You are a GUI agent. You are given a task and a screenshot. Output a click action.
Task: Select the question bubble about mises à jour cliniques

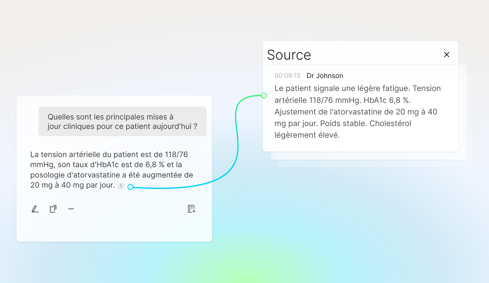[122, 121]
